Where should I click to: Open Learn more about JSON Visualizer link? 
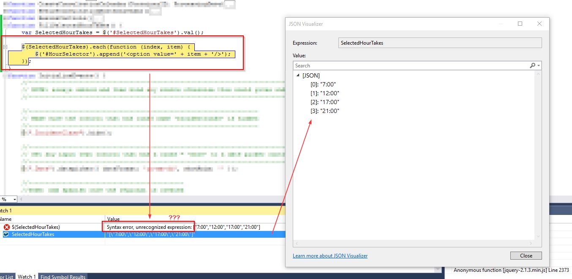(x=330, y=256)
